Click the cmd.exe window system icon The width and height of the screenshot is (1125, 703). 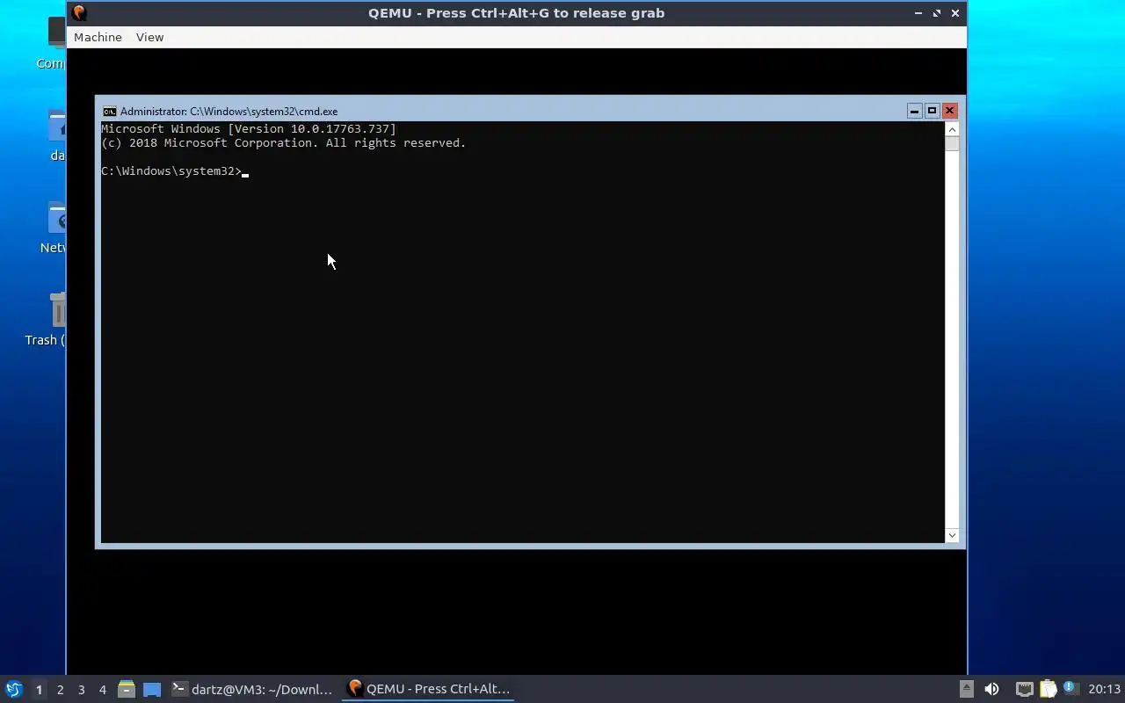[x=109, y=112]
